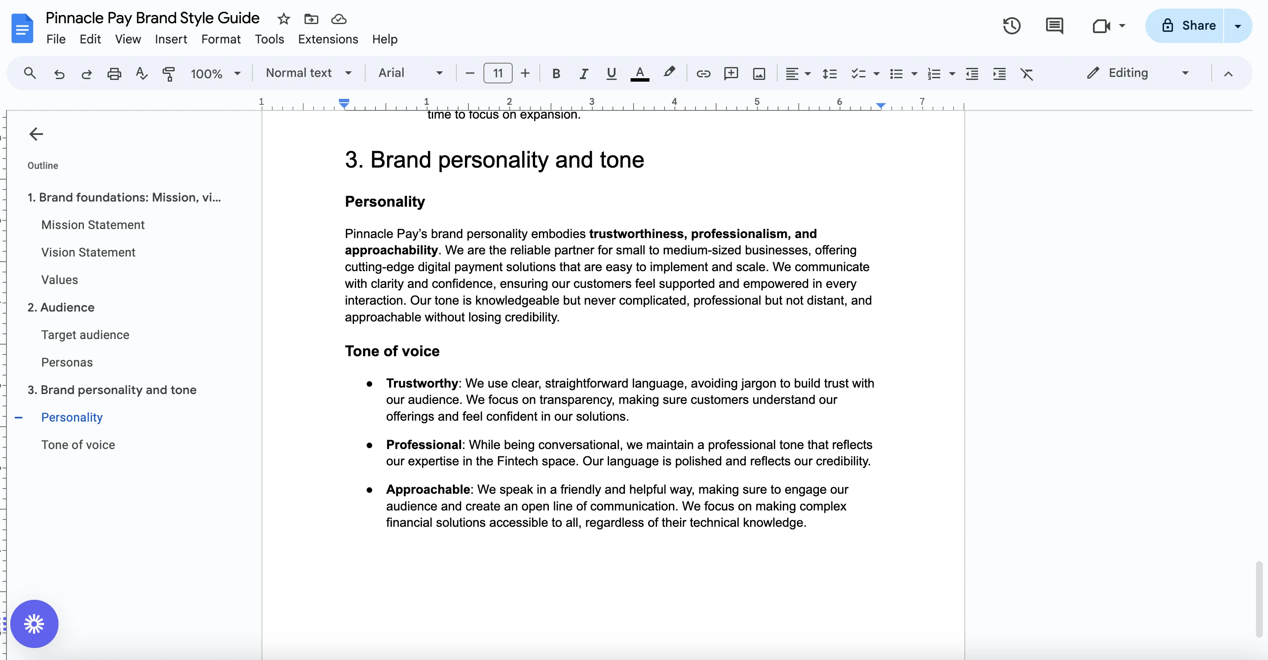
Task: Open the Normal text style dropdown
Action: point(308,73)
